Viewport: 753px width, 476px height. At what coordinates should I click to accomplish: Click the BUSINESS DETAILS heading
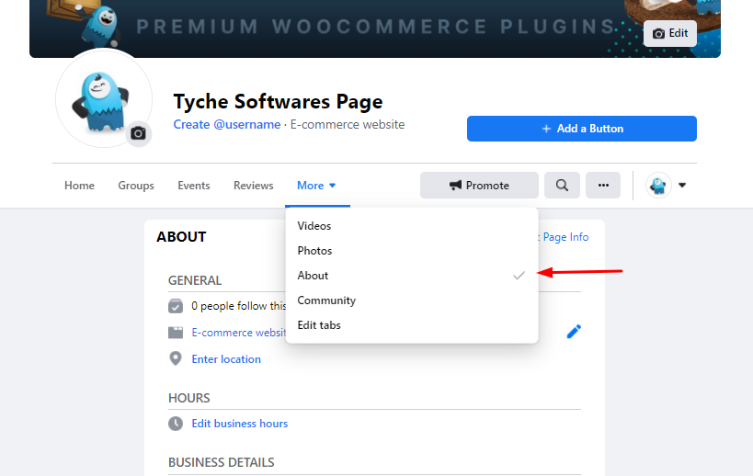click(x=221, y=462)
